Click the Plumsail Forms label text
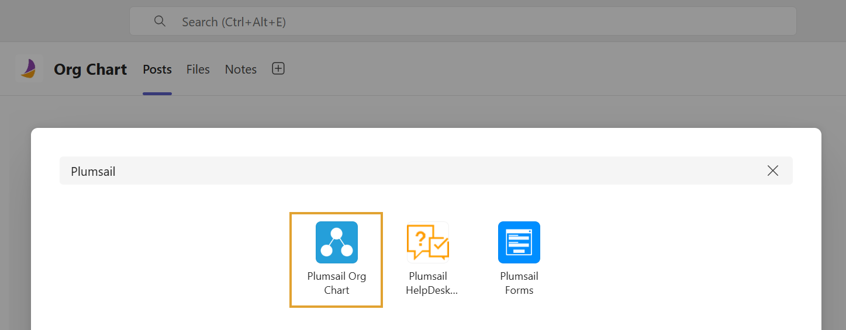The height and width of the screenshot is (330, 846). pyautogui.click(x=519, y=283)
